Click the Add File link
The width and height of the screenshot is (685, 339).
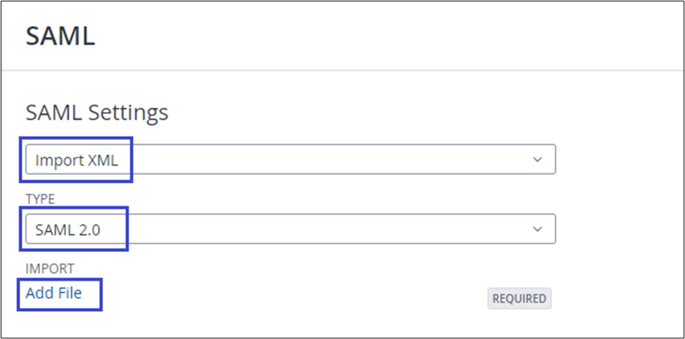(54, 293)
